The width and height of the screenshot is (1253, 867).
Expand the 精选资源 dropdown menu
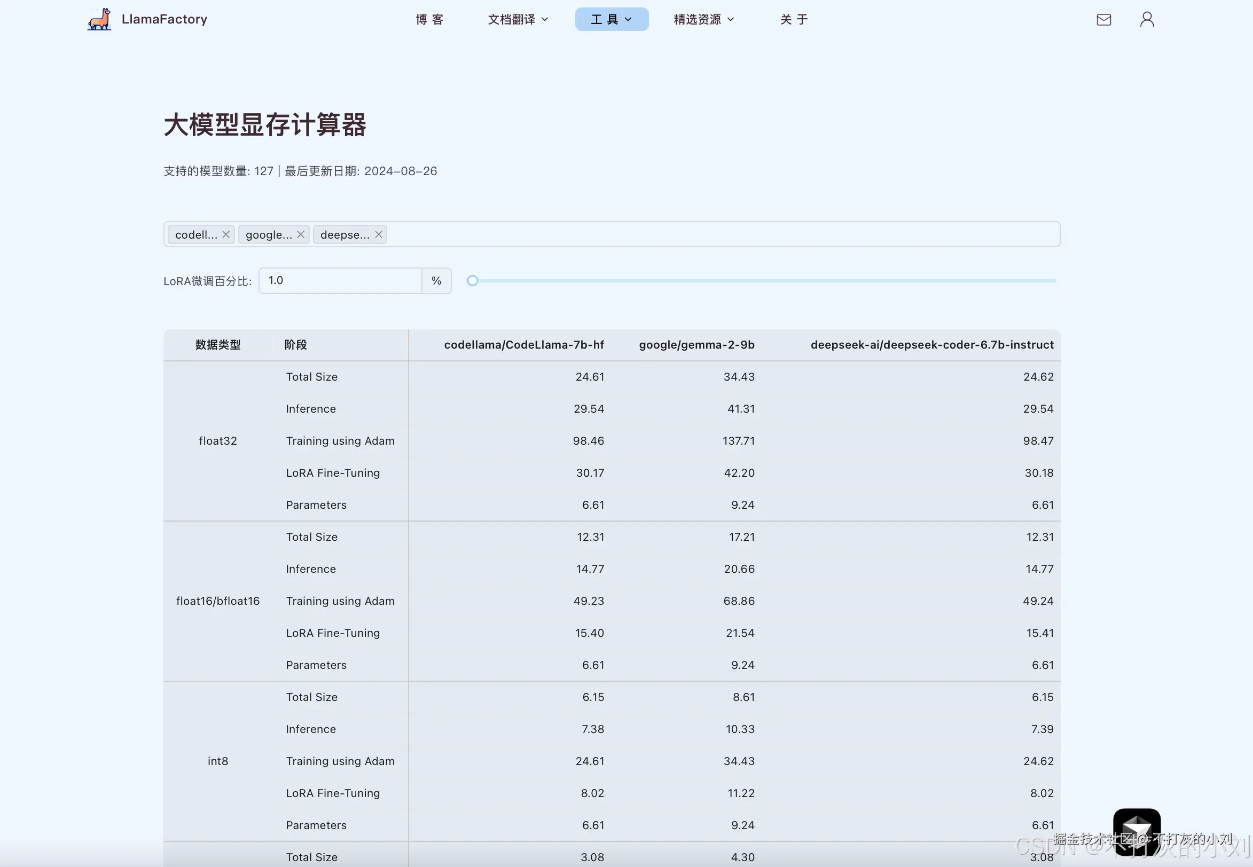click(703, 20)
